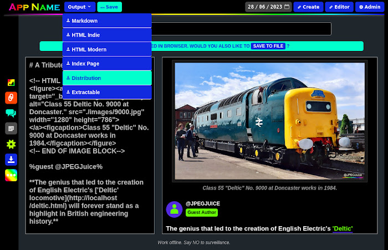Select the highlighted Distribution option
The height and width of the screenshot is (250, 388).
click(x=107, y=78)
